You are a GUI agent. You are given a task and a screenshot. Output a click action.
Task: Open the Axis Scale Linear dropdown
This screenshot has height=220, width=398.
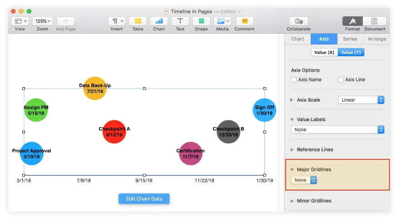pos(361,100)
